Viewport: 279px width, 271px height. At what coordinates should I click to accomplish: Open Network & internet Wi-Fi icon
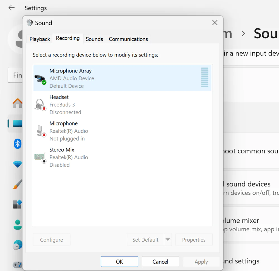17,164
